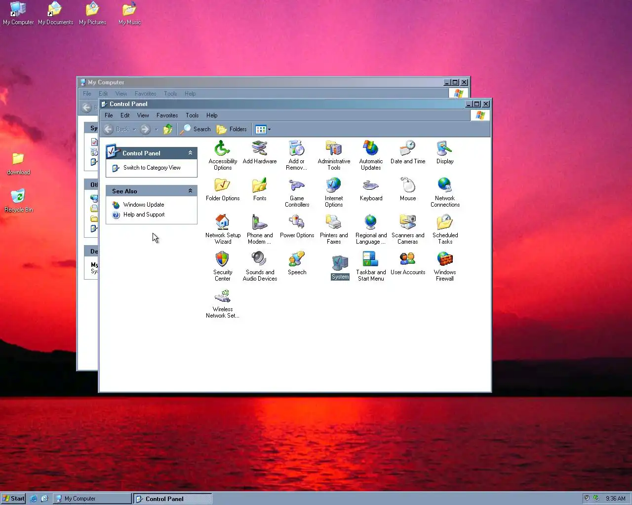Click the Control Panel taskbar button
632x505 pixels.
point(173,499)
